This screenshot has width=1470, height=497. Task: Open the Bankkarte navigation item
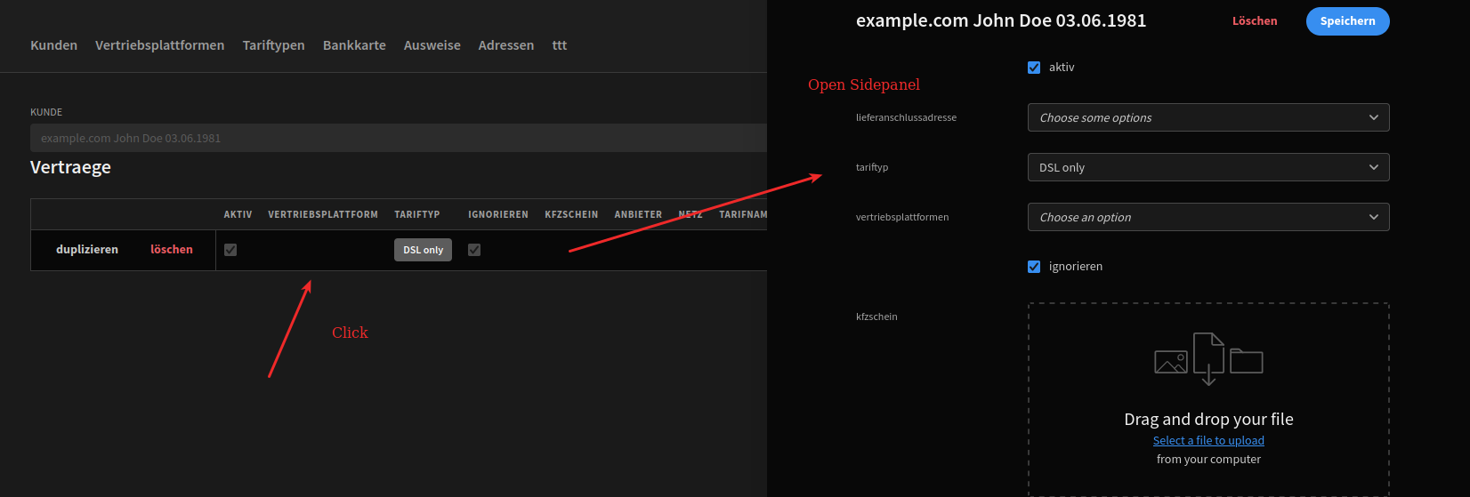(x=354, y=45)
